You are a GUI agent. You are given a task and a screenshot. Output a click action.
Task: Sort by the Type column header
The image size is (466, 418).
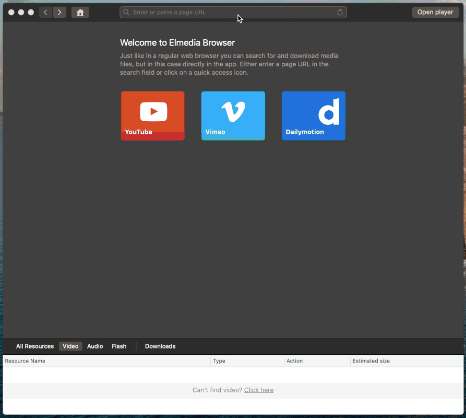[x=247, y=361]
